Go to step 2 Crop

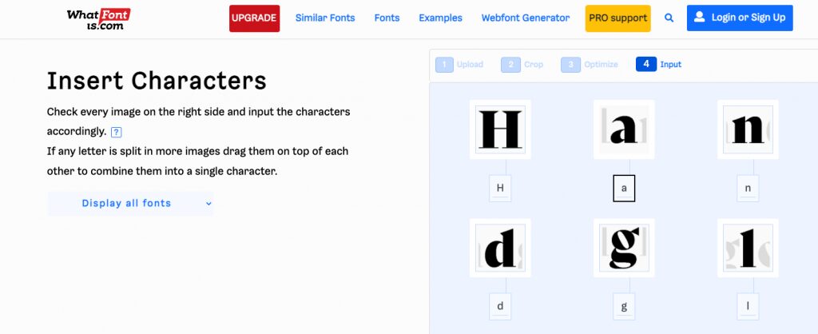[x=522, y=65]
